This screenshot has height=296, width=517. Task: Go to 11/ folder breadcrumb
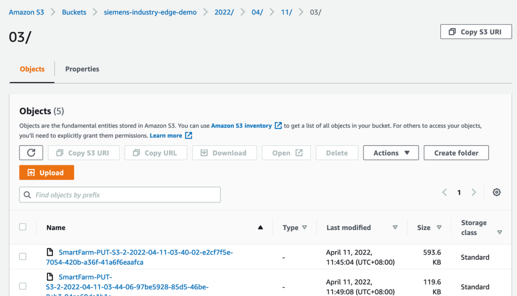(287, 12)
